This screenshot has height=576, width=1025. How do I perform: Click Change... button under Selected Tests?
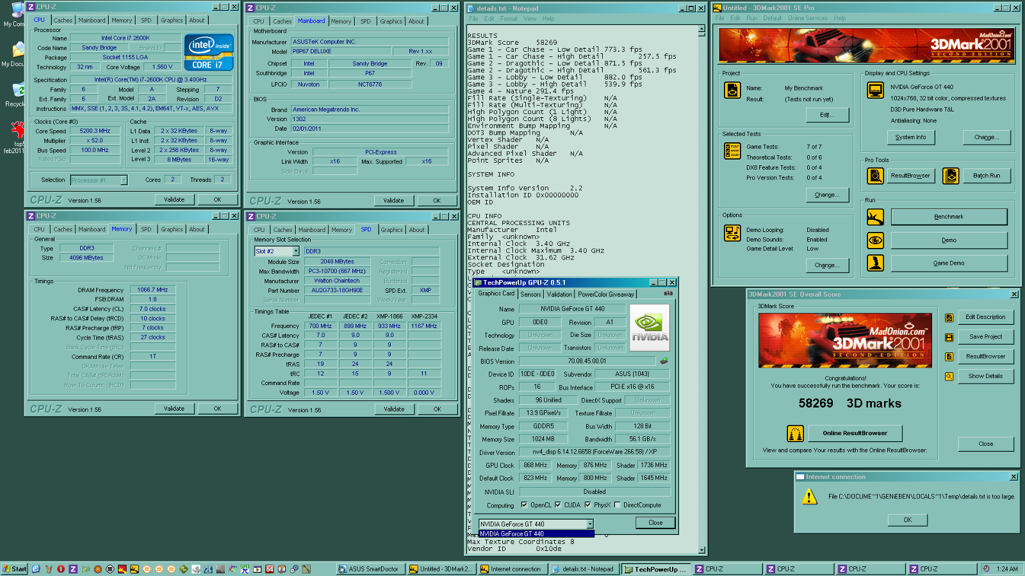click(x=827, y=195)
